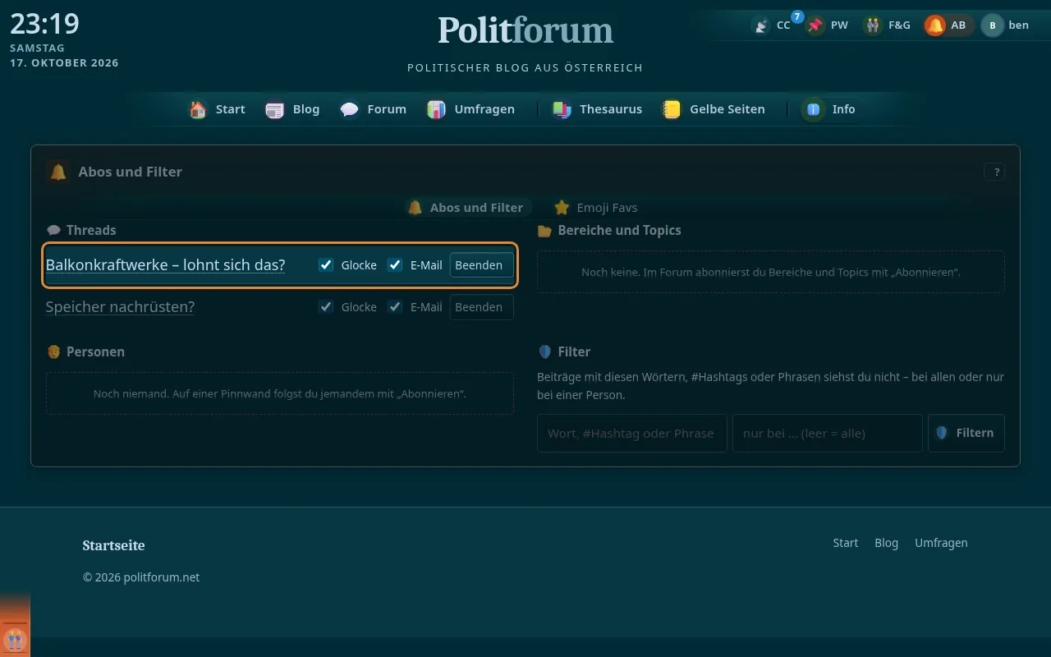Switch to the Emoji Favs tab
Image resolution: width=1051 pixels, height=657 pixels.
pyautogui.click(x=596, y=208)
